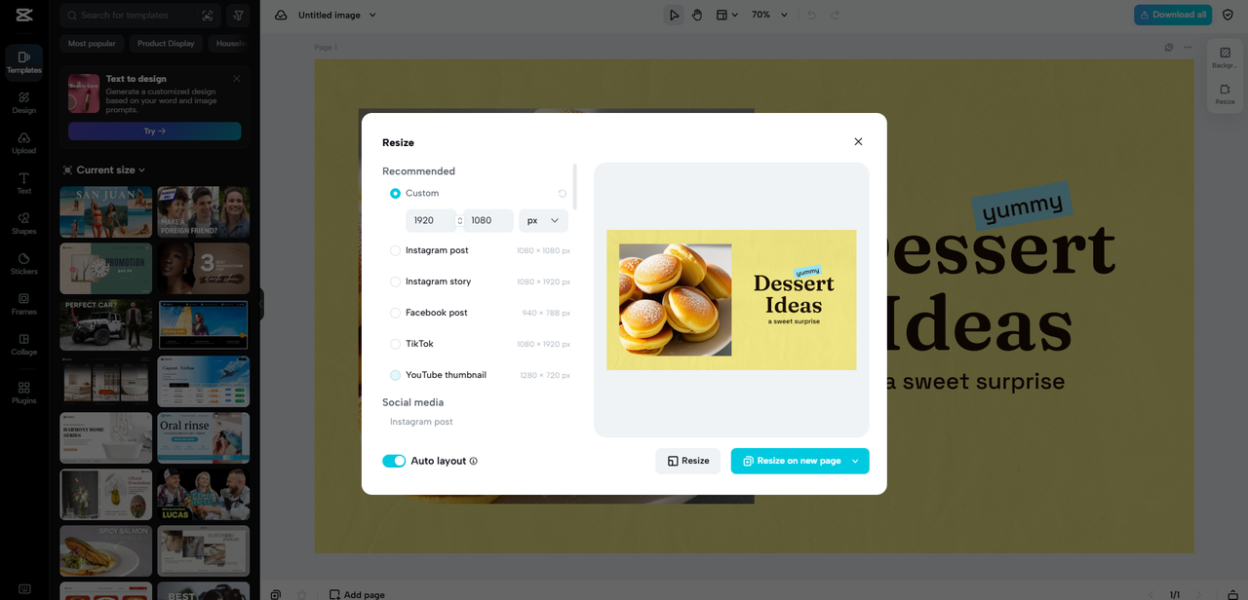Choose the Hand pan tool
This screenshot has height=600, width=1248.
point(697,15)
